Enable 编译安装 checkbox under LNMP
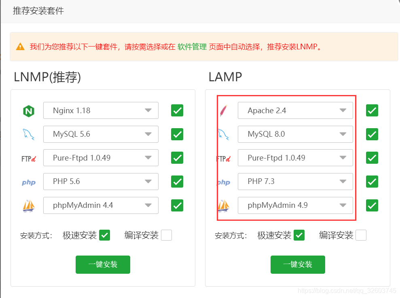This screenshot has width=400, height=298. coord(166,235)
